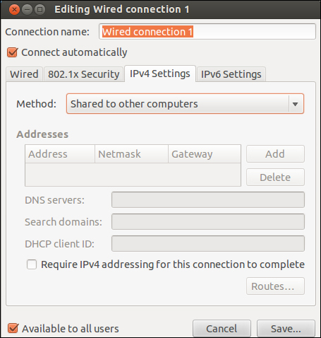Click the Gateway column header

tap(205, 154)
